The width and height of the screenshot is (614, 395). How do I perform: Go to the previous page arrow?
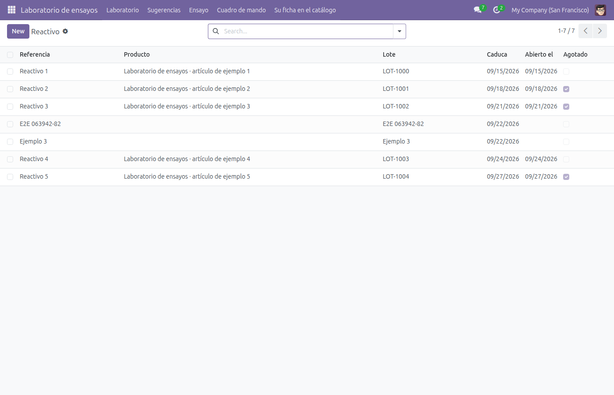click(x=585, y=31)
